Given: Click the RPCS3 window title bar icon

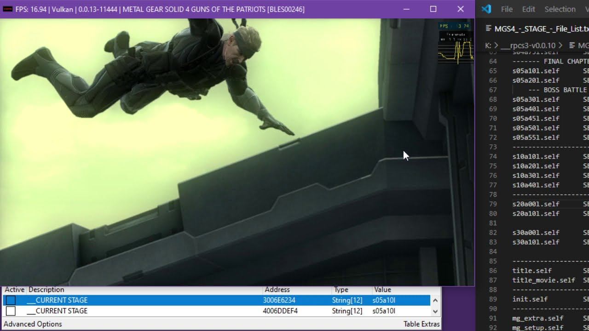Looking at the screenshot, I should click(7, 9).
